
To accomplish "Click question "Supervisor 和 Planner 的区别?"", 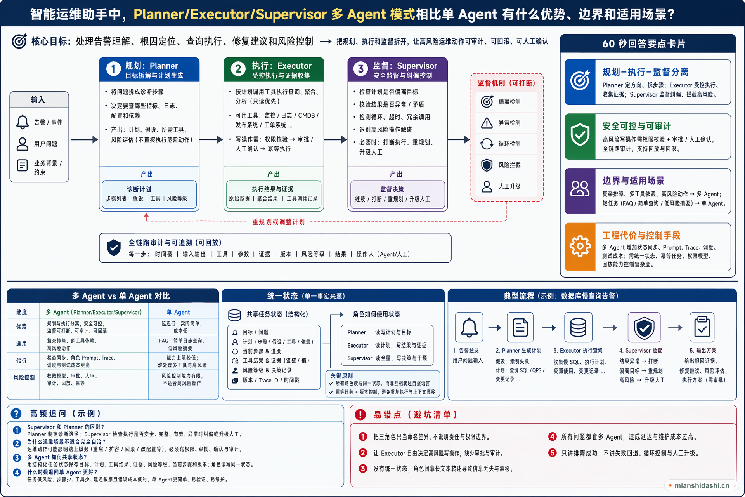I will point(66,427).
